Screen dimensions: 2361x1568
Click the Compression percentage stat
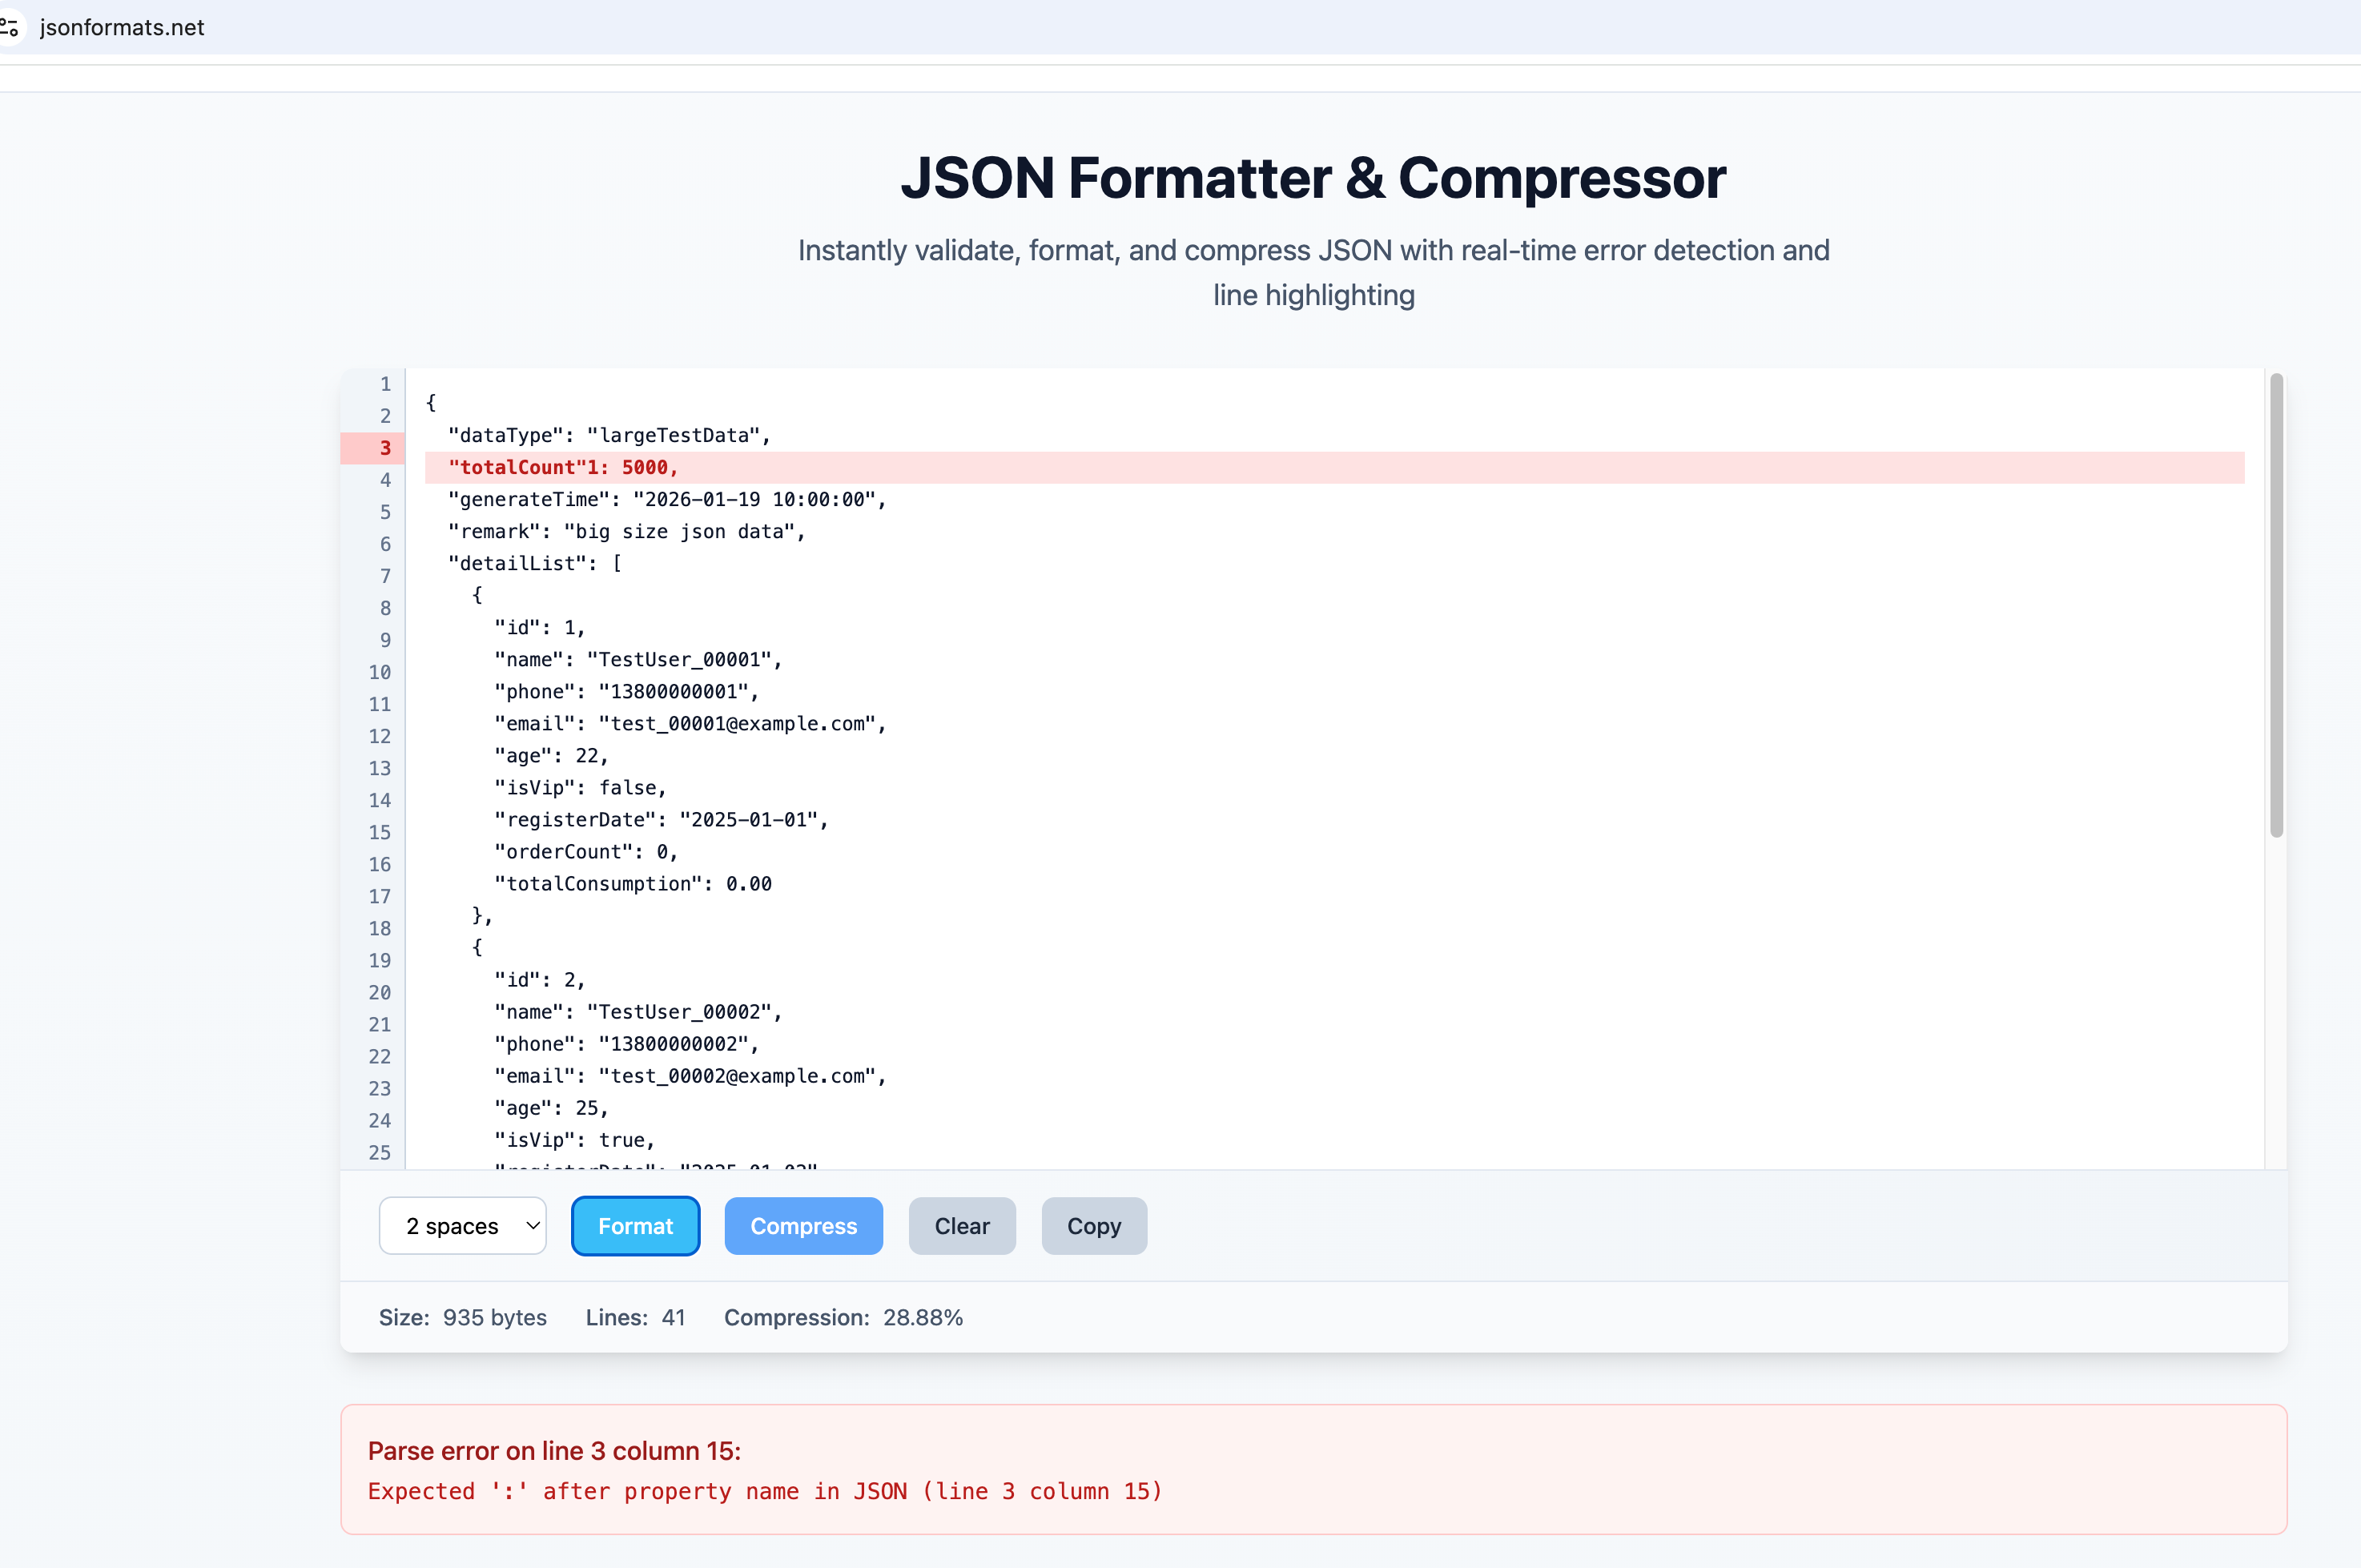[x=843, y=1317]
